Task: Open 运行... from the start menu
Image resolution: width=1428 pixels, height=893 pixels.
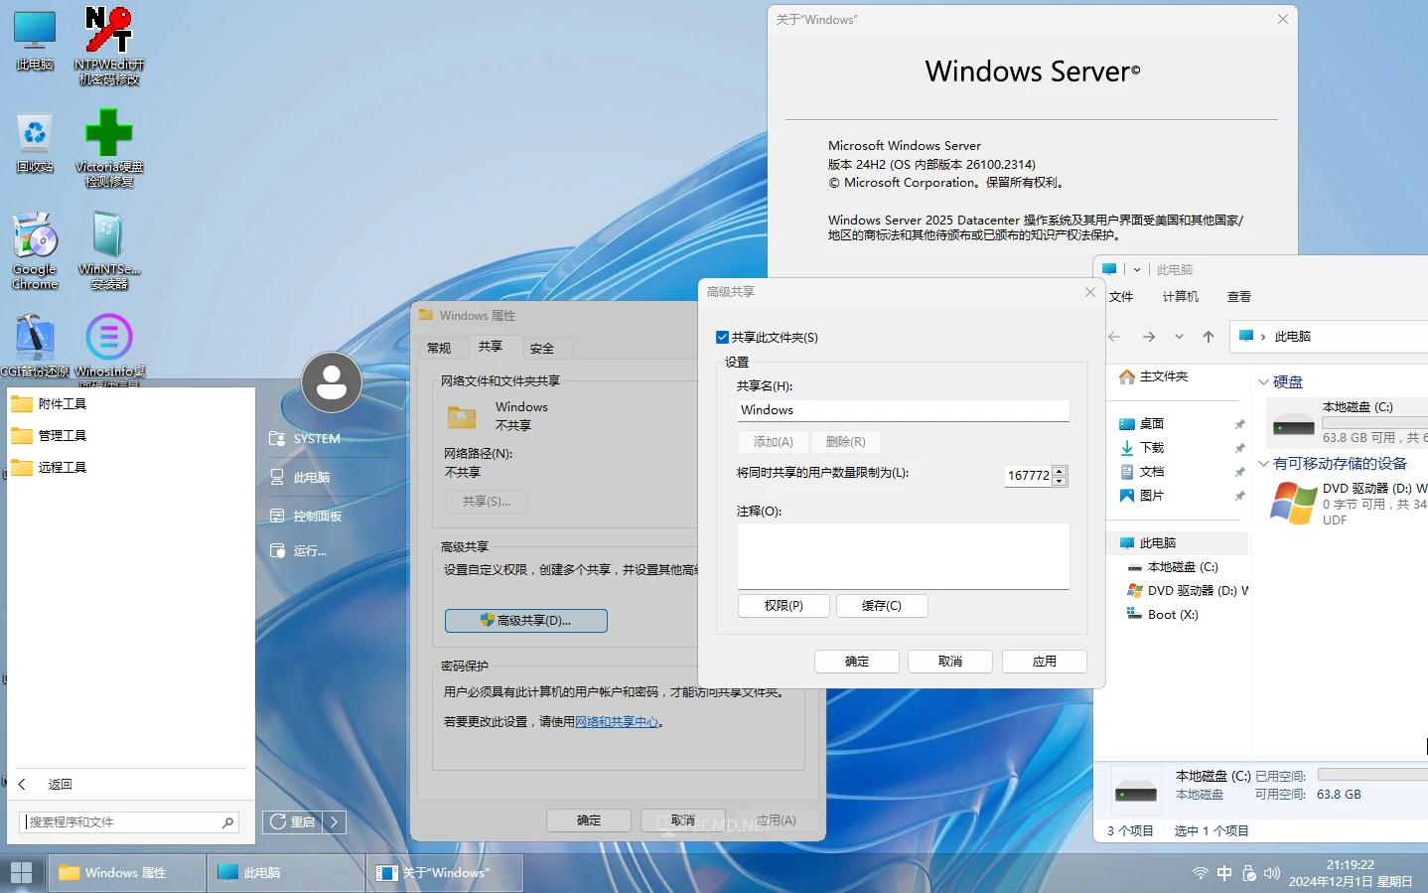Action: (x=309, y=551)
